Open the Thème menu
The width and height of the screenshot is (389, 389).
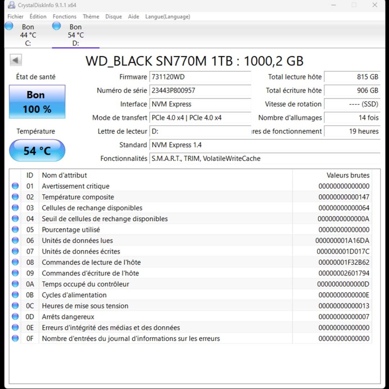click(x=91, y=17)
